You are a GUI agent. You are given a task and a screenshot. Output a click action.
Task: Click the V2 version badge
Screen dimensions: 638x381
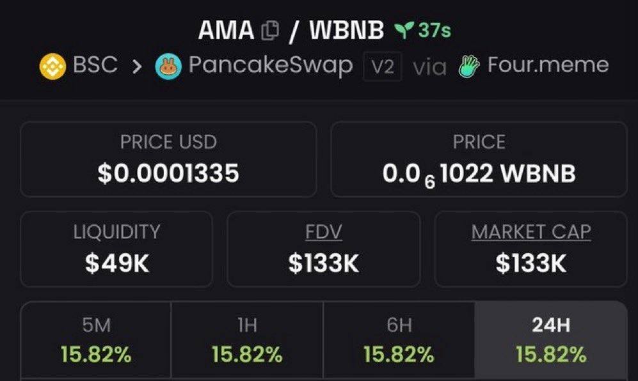[x=383, y=66]
